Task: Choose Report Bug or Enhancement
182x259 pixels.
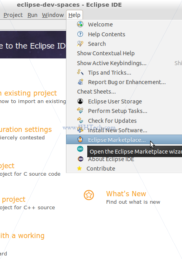Action: pyautogui.click(x=127, y=82)
